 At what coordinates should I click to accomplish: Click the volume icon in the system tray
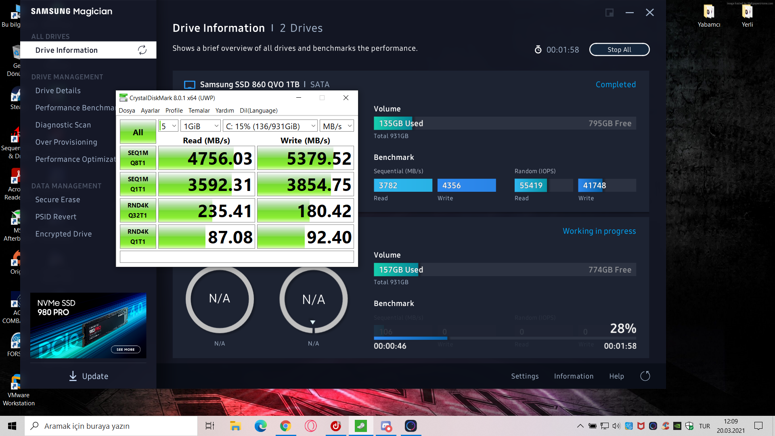[x=616, y=426]
